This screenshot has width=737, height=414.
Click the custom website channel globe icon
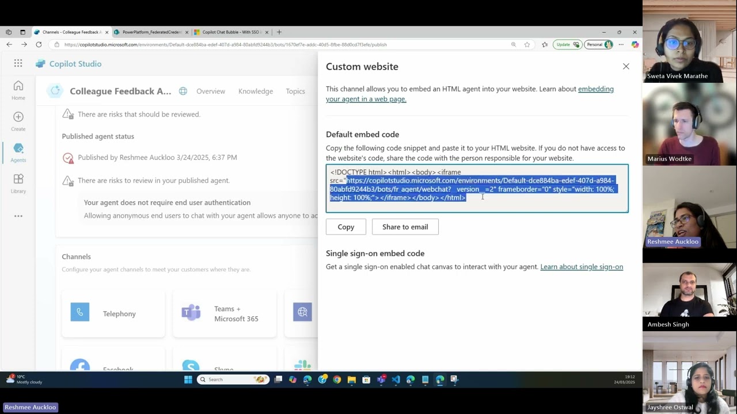tap(302, 312)
